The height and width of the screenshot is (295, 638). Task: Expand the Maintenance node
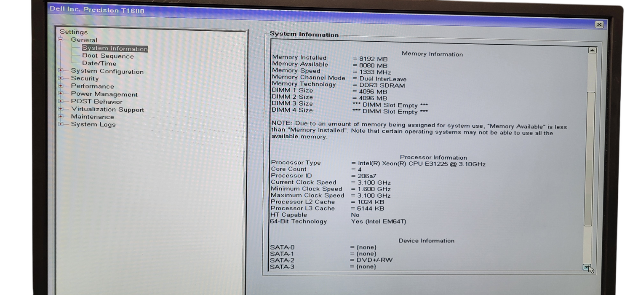point(61,116)
